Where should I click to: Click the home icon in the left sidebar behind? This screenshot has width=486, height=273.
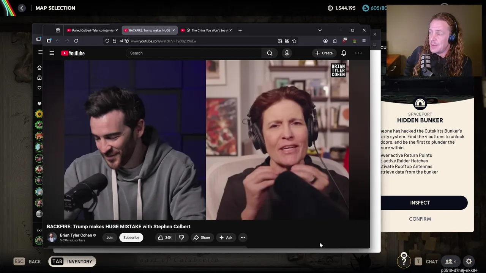click(39, 67)
